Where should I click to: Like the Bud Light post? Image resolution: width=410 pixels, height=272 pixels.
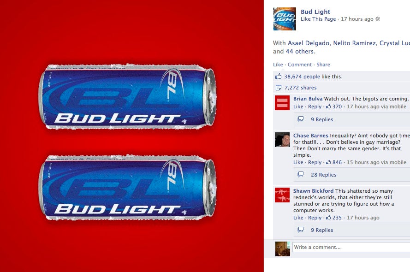pyautogui.click(x=278, y=65)
